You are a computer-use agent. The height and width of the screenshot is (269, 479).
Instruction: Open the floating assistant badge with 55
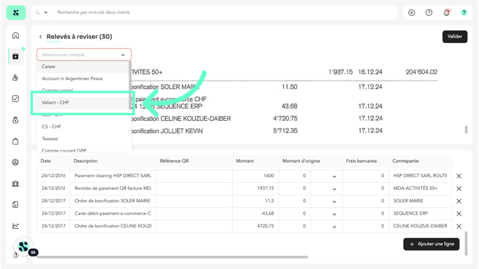(24, 247)
